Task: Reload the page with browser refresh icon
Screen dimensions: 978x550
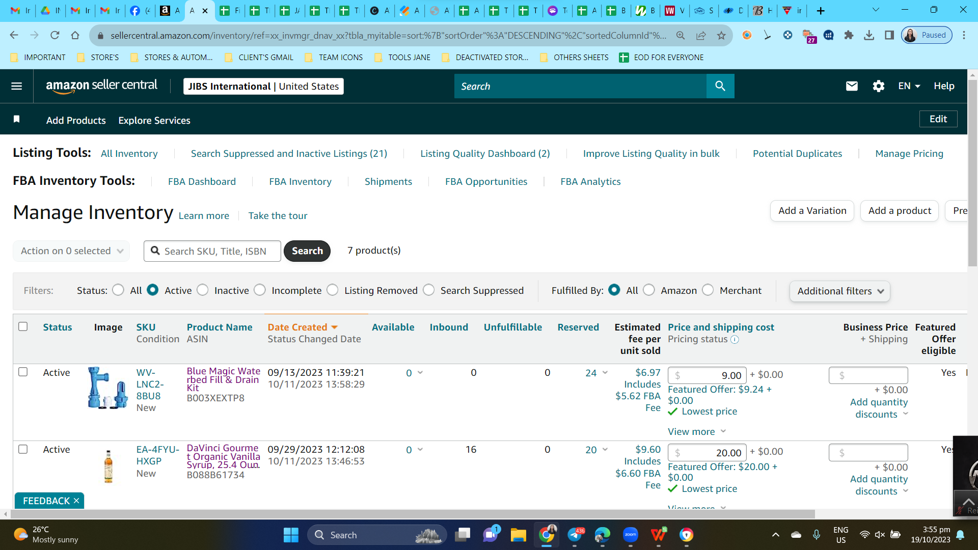Action: click(x=55, y=35)
